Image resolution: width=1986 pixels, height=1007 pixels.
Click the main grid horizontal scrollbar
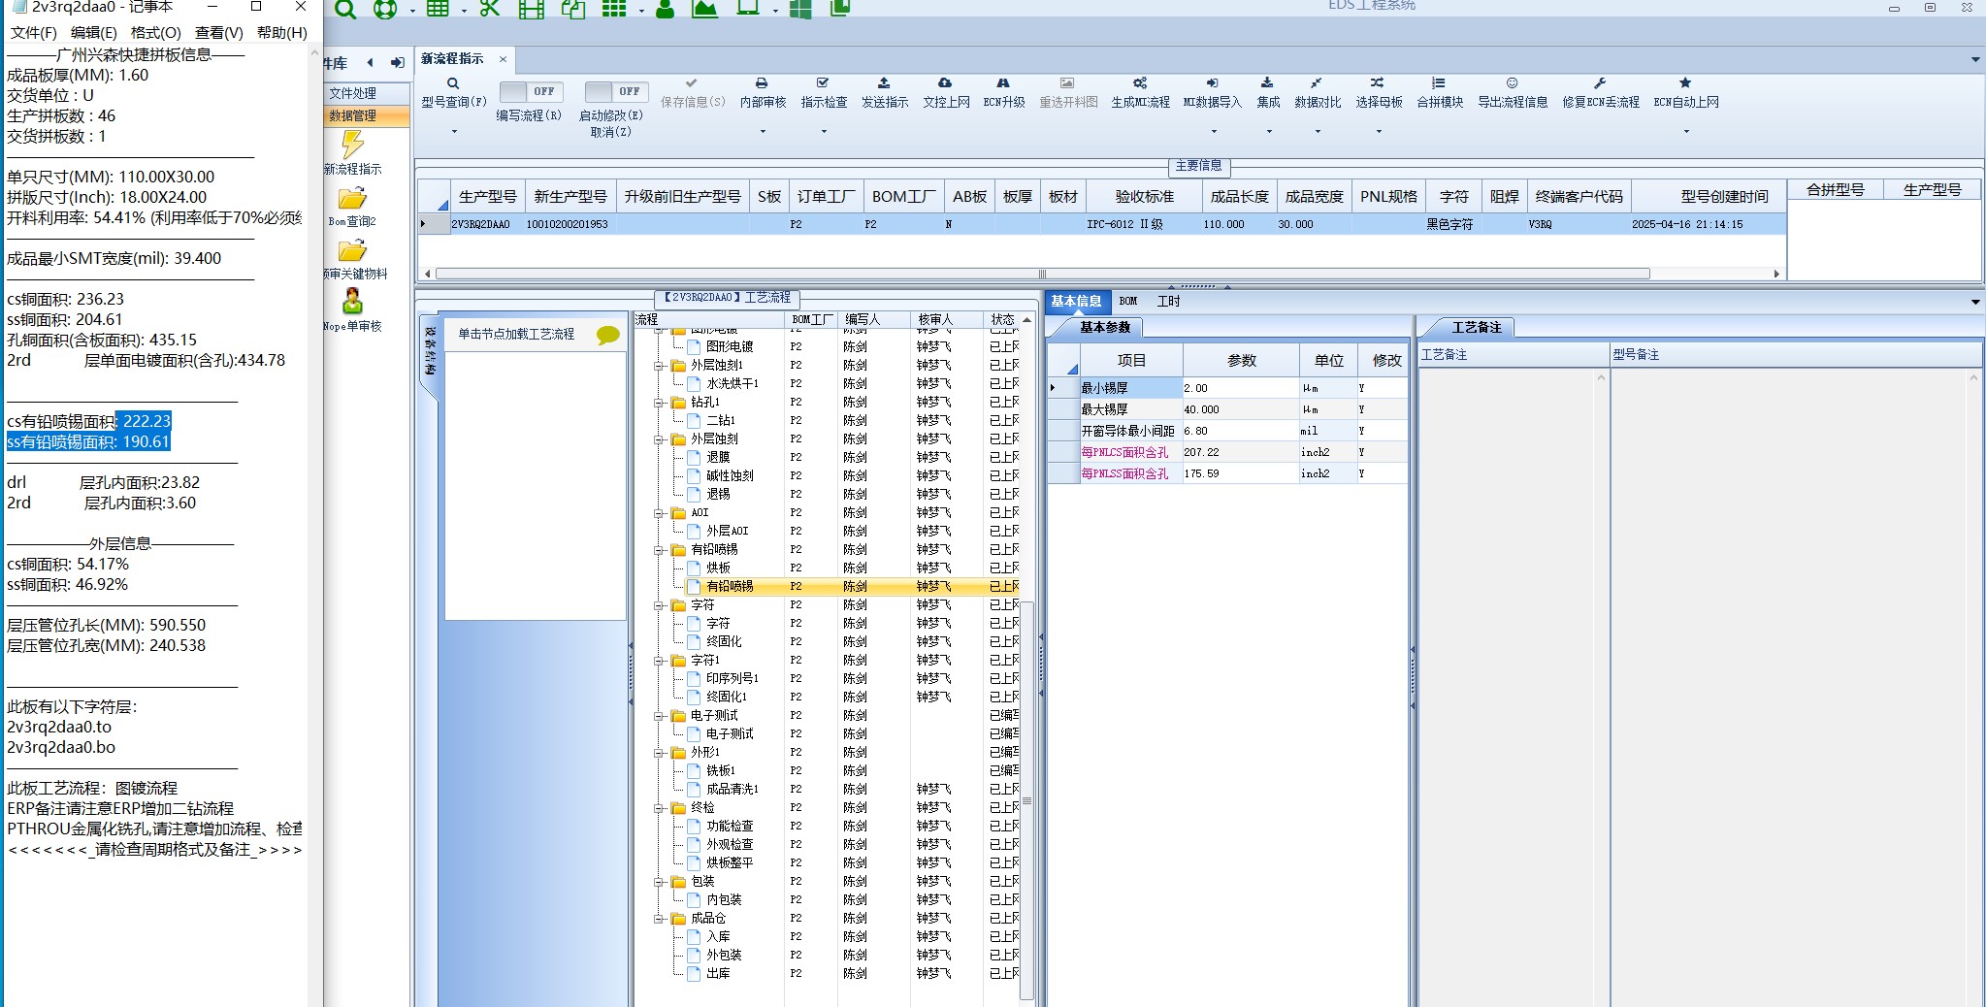1043,274
